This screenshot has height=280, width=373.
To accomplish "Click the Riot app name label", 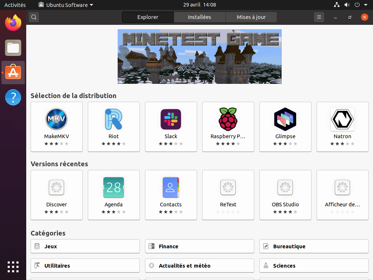I will pos(114,136).
